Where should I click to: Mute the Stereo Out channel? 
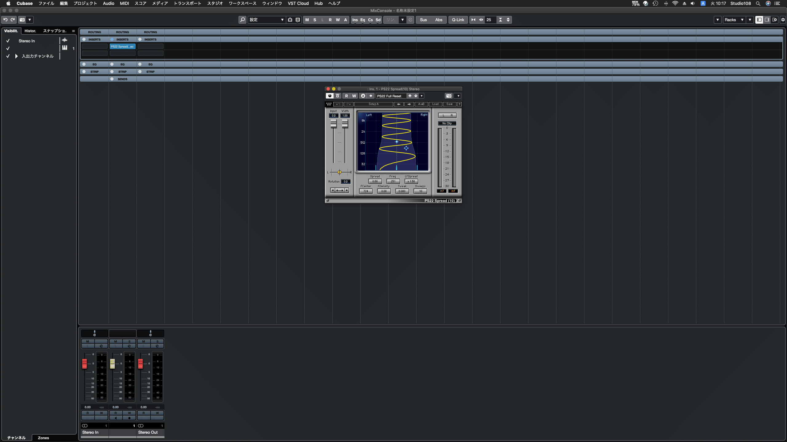pos(143,341)
